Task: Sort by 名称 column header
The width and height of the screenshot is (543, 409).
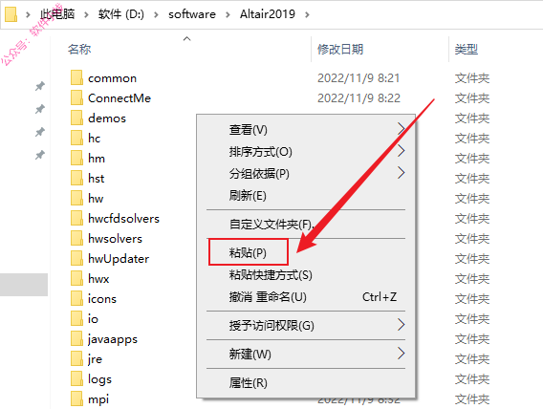Action: pyautogui.click(x=79, y=49)
